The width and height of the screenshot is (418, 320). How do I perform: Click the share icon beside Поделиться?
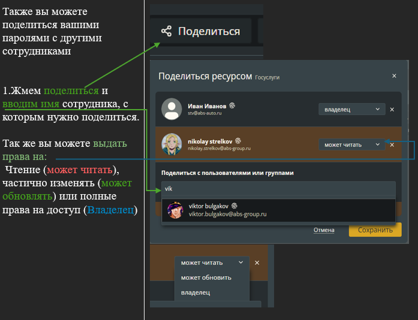[166, 31]
